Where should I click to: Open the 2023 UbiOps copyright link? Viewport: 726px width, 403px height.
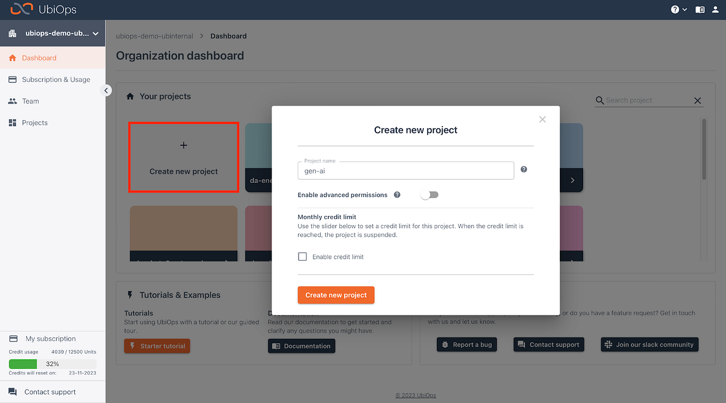click(x=415, y=395)
